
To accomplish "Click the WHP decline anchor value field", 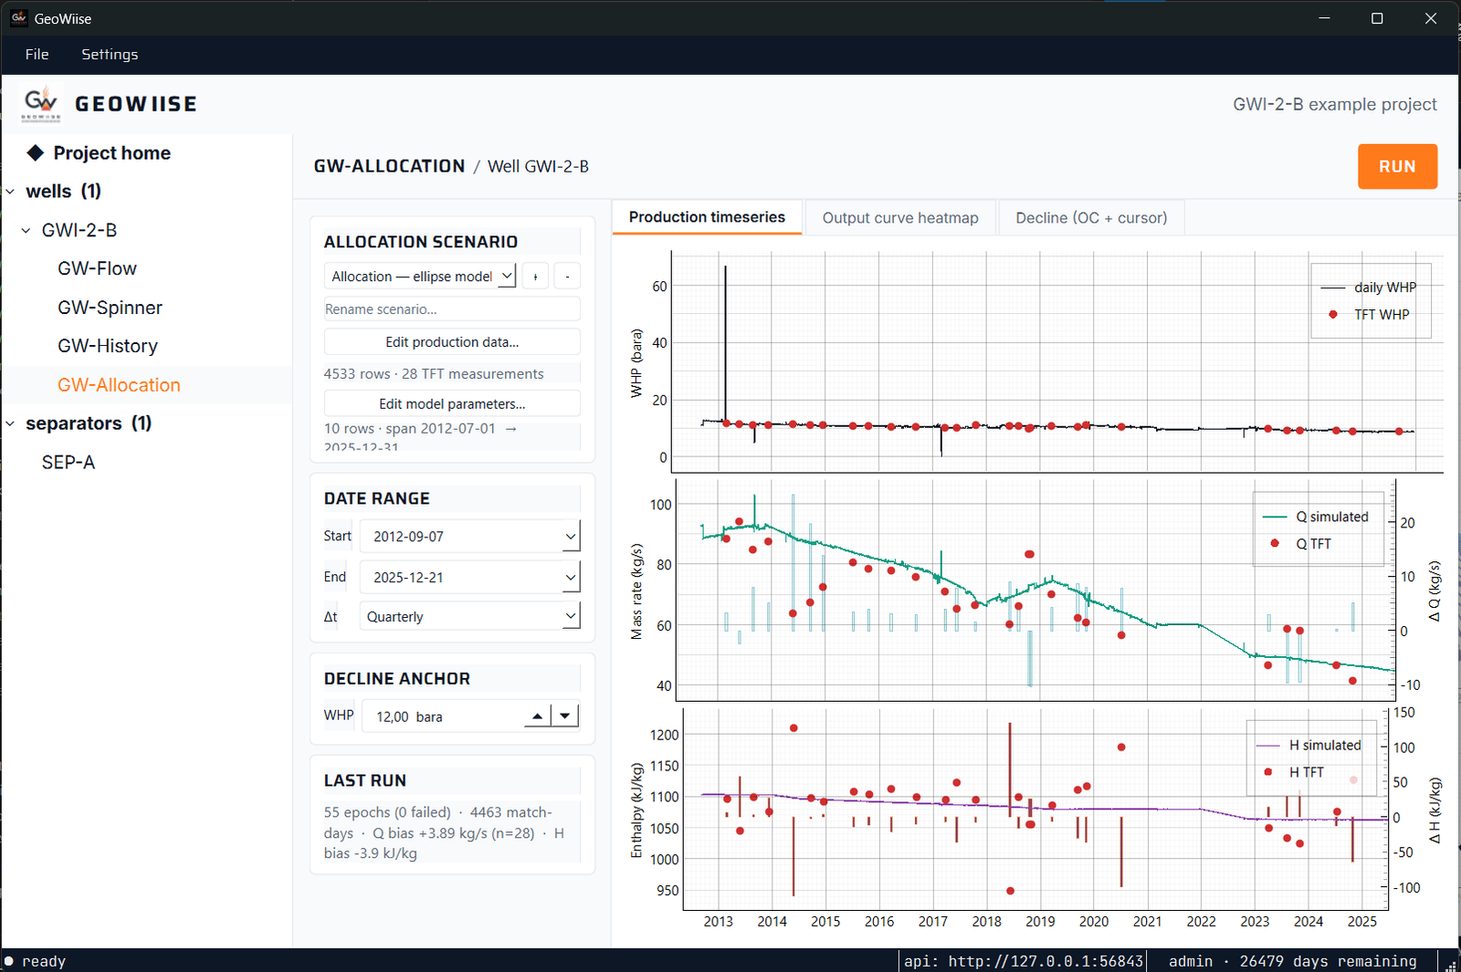I will pos(443,716).
